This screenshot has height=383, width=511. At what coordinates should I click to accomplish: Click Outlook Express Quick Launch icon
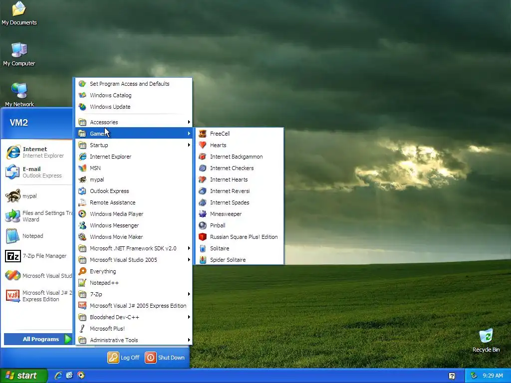[x=69, y=376]
